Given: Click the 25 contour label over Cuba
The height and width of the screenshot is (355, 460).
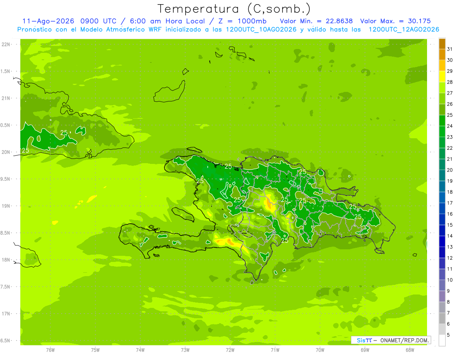Looking at the screenshot, I should pyautogui.click(x=64, y=133).
